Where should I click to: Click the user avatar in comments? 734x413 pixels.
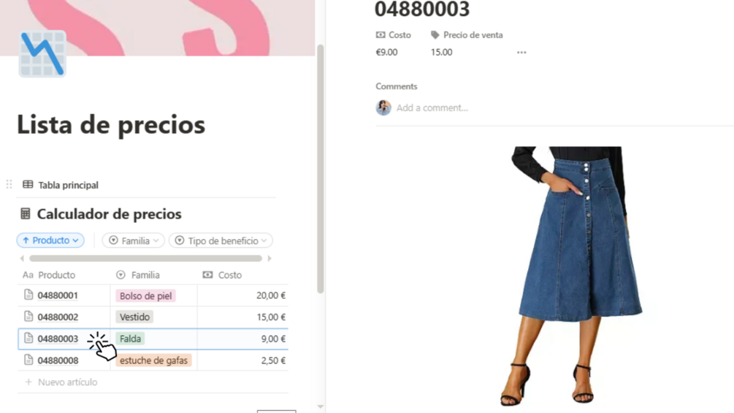coord(383,107)
